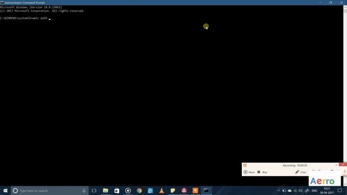Launch Google Chrome from taskbar
The height and width of the screenshot is (195, 347).
139,191
